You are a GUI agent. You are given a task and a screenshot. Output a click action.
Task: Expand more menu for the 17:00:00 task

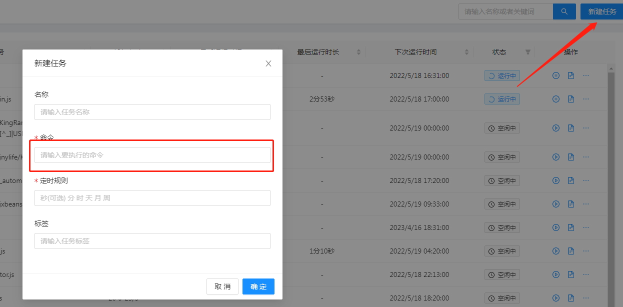(586, 99)
